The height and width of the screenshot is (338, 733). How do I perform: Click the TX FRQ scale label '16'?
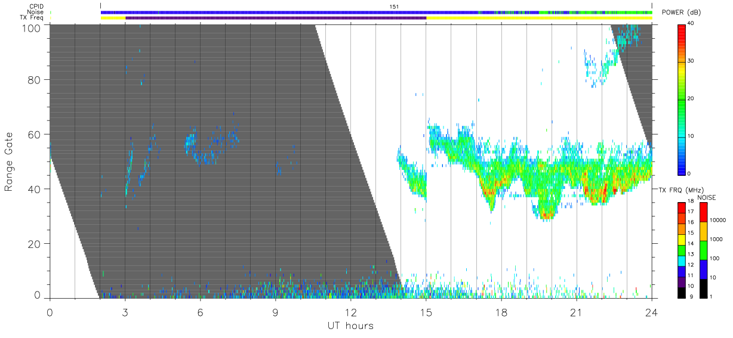692,222
